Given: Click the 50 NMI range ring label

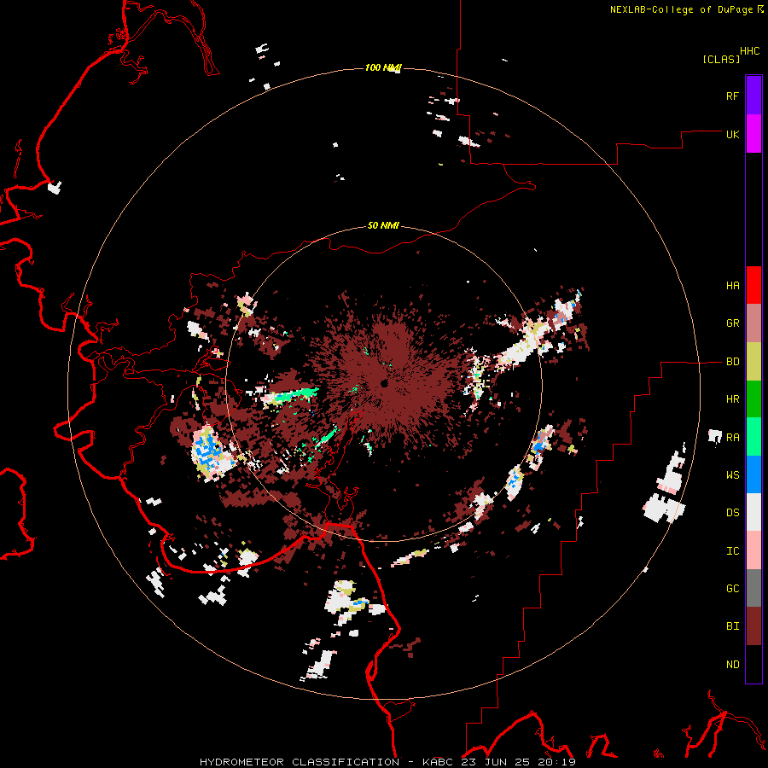Looking at the screenshot, I should point(383,225).
